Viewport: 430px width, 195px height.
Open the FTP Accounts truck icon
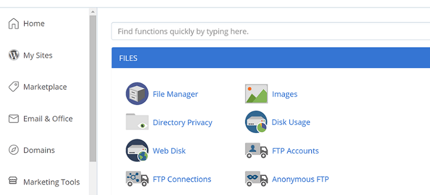pyautogui.click(x=256, y=150)
